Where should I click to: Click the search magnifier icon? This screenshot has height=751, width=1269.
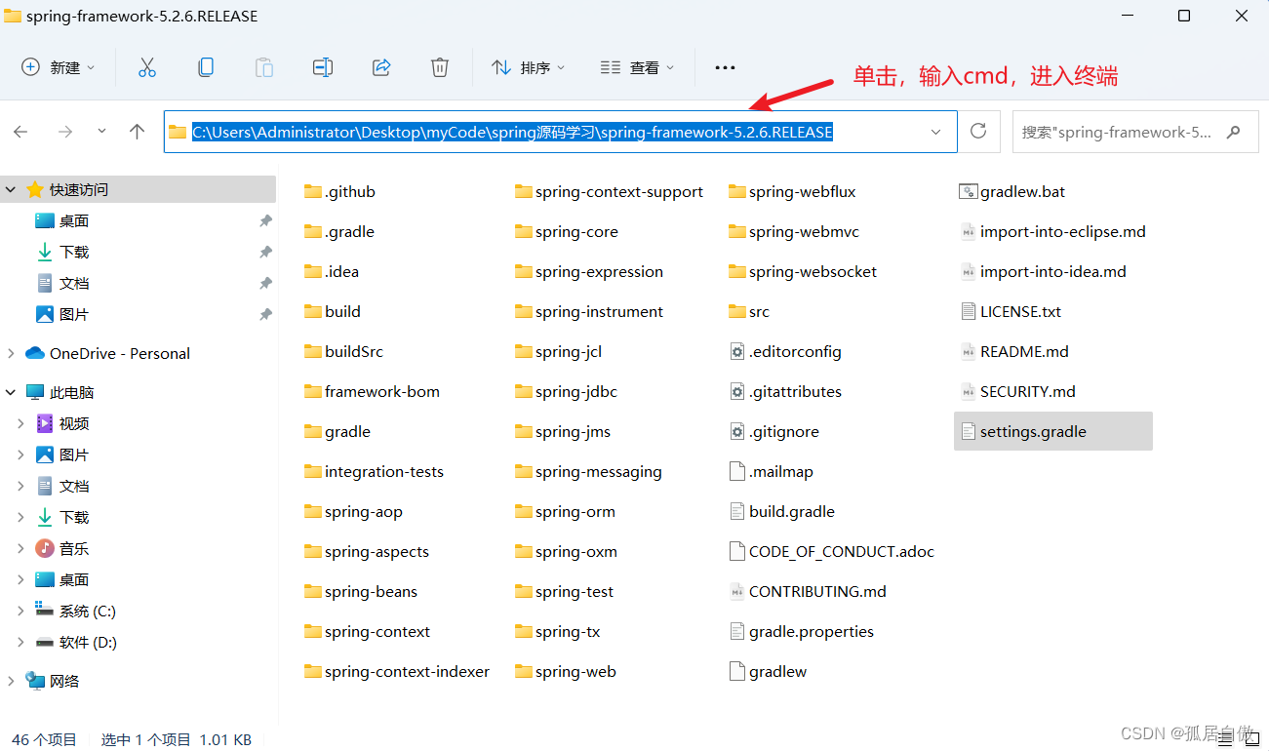point(1235,132)
